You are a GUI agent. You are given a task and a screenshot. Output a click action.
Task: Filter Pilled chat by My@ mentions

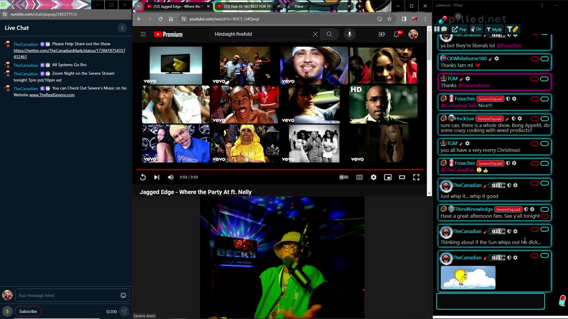click(x=493, y=29)
